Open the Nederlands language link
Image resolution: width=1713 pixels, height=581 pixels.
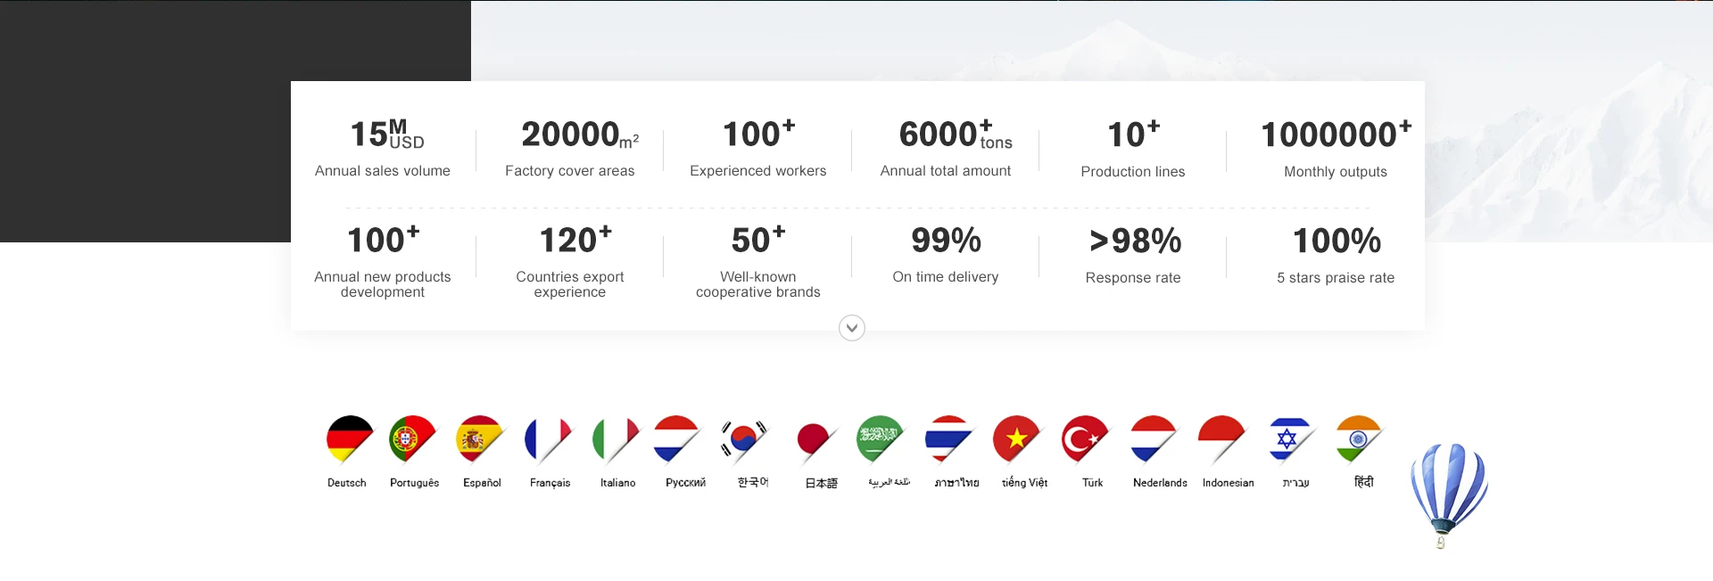click(1160, 483)
